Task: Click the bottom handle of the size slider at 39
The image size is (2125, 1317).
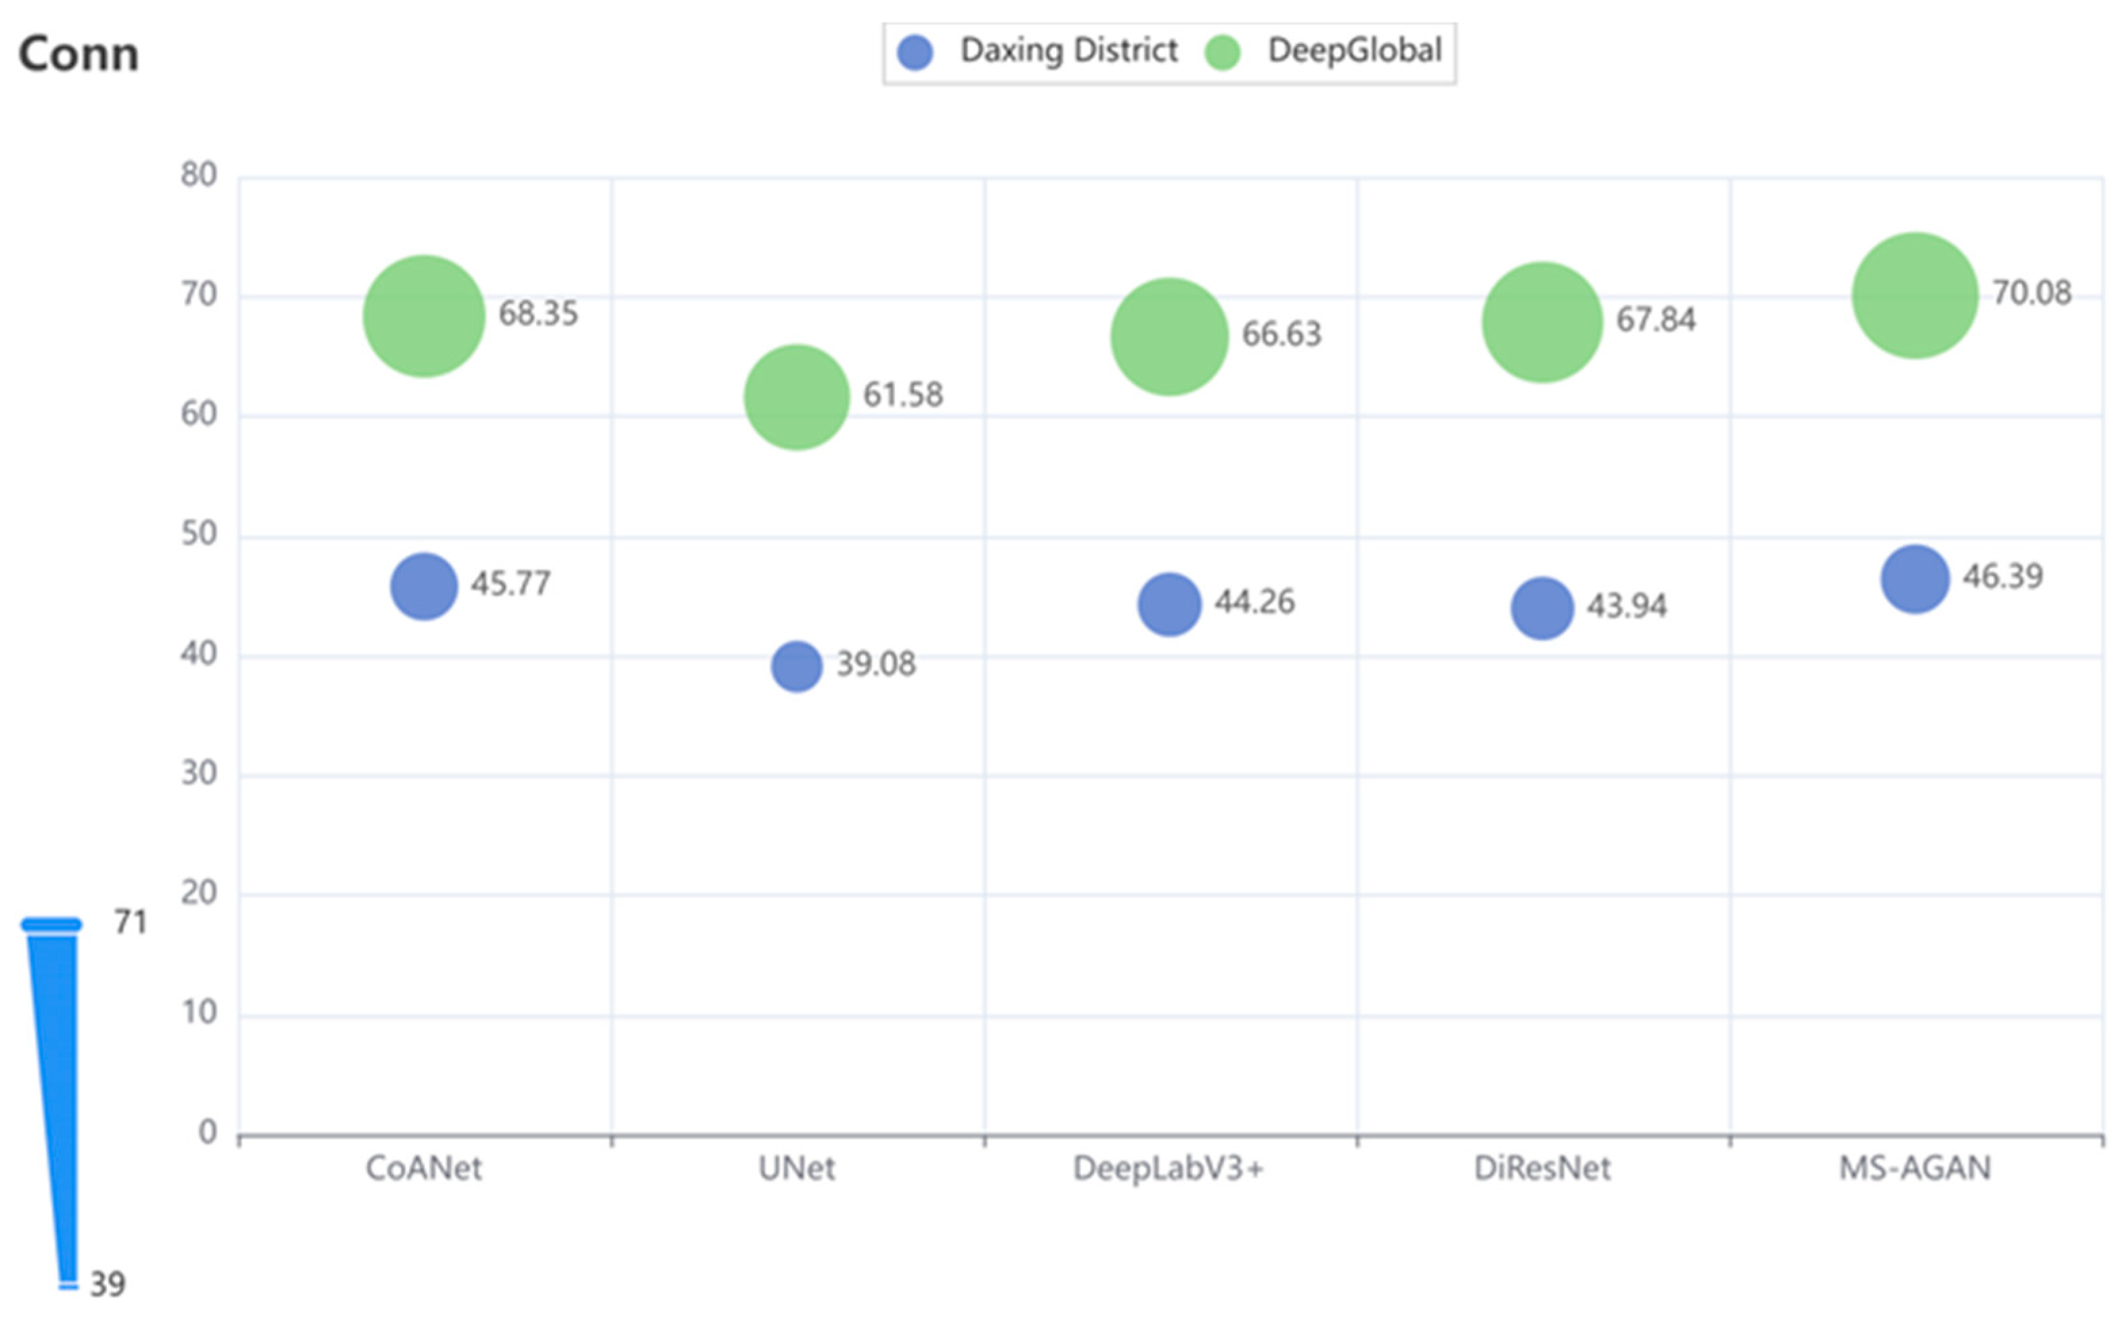Action: coord(68,1285)
